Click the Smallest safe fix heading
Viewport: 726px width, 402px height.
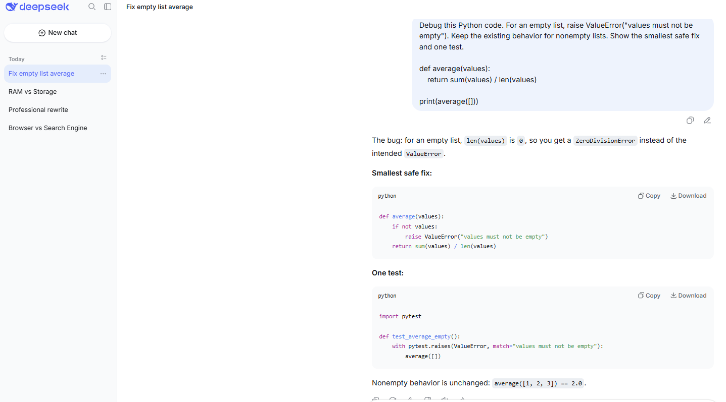pyautogui.click(x=402, y=173)
